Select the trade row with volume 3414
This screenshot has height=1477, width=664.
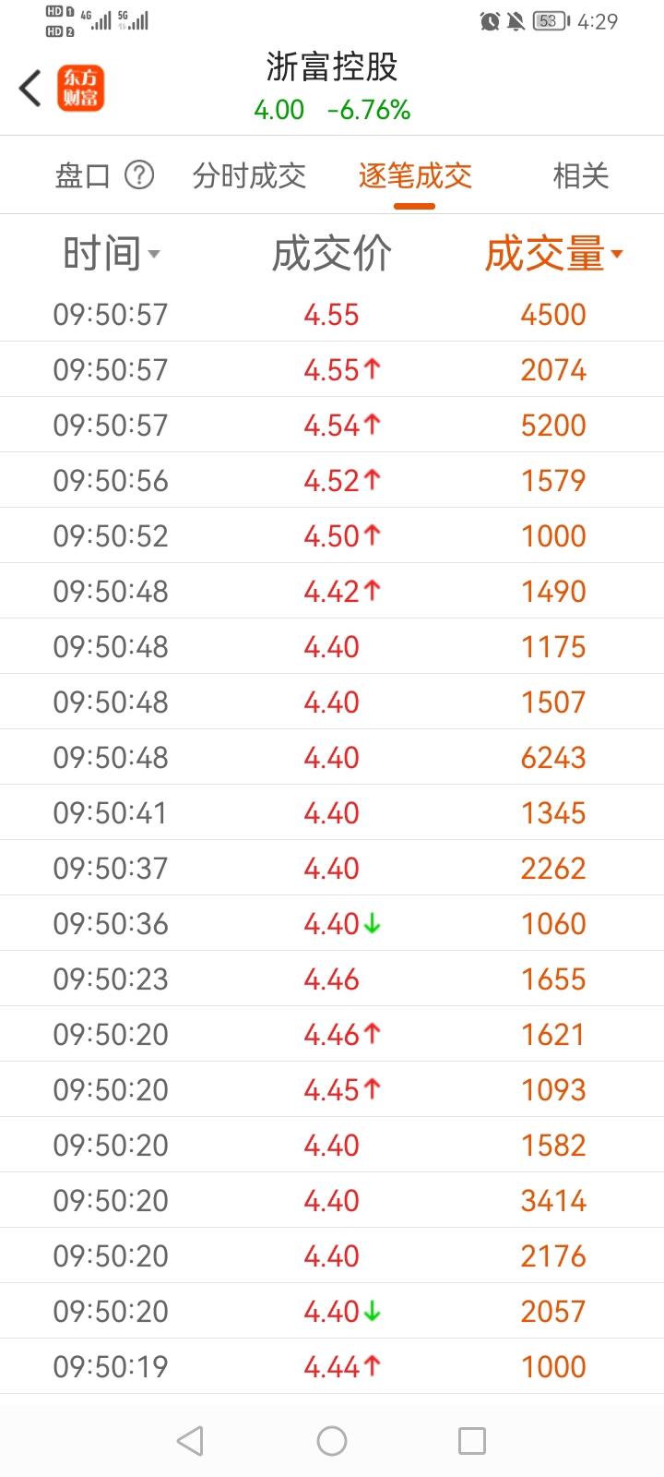tap(332, 1200)
